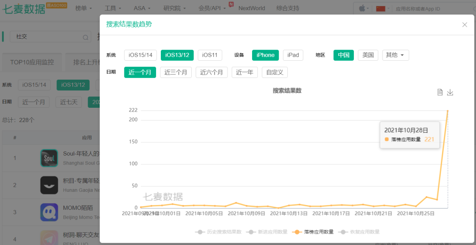476x245 pixels.
Task: Download the chart image
Action: (450, 92)
